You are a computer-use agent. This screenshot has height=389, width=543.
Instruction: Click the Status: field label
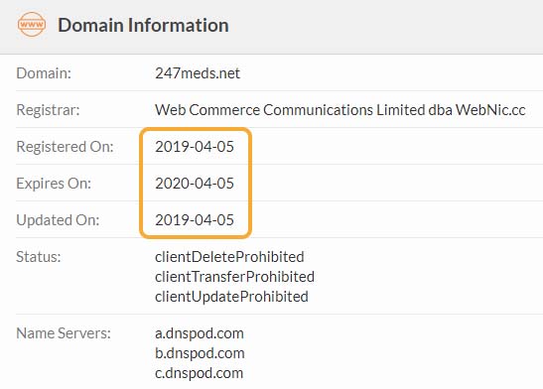pos(39,257)
